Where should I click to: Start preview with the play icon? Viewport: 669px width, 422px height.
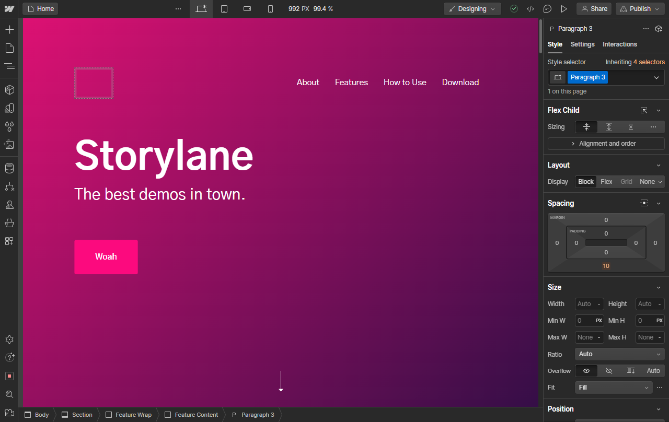(x=564, y=9)
